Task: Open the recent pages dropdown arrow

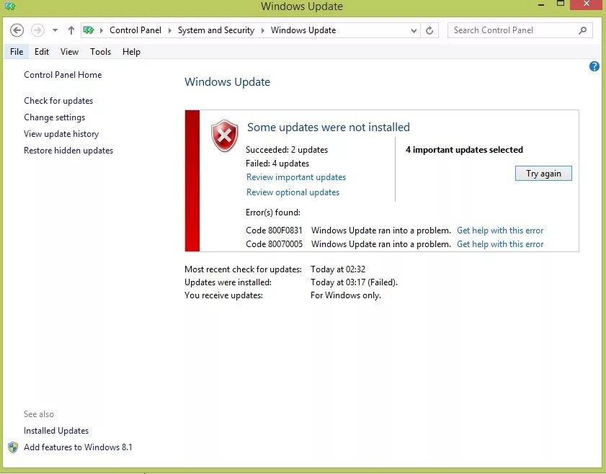Action: pyautogui.click(x=54, y=30)
